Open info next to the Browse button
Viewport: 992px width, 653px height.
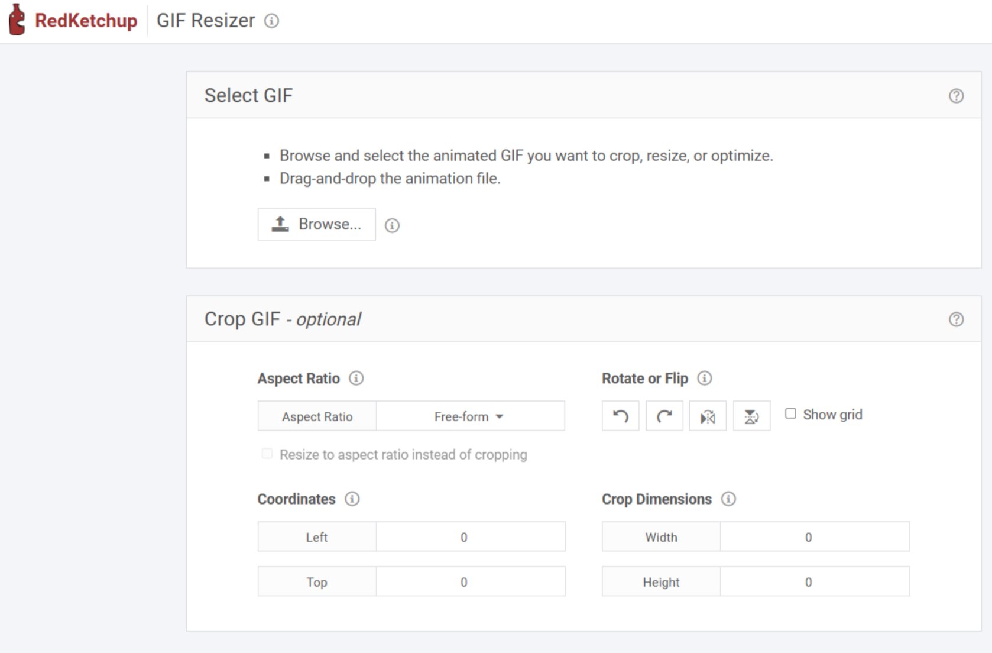pyautogui.click(x=392, y=225)
